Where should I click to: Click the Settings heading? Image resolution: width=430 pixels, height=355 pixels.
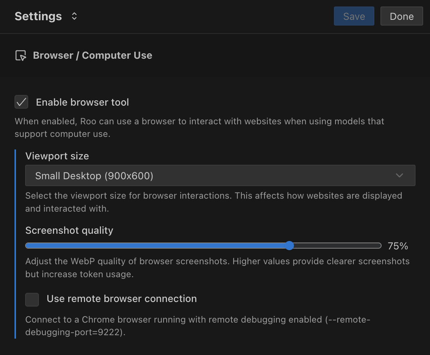(38, 16)
